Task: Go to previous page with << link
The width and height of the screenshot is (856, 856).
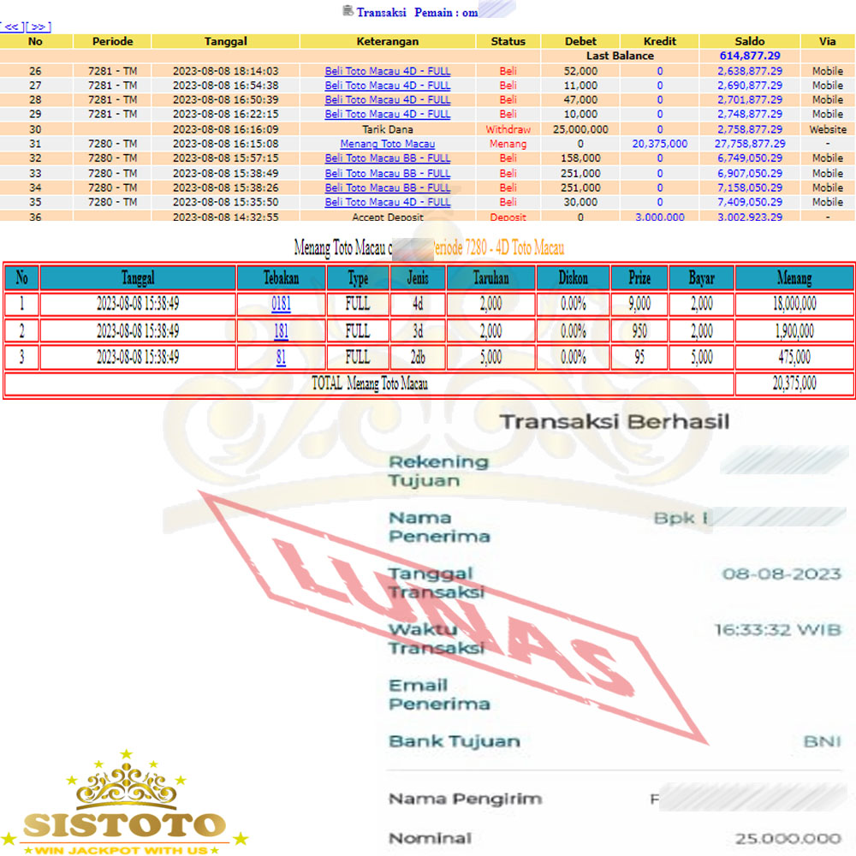Action: [13, 27]
